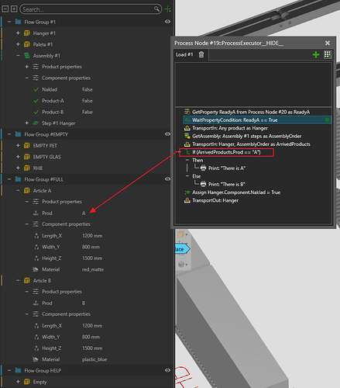The width and height of the screenshot is (340, 388).
Task: Toggle visibility of Flow Group #EMPTY
Action: pos(167,134)
